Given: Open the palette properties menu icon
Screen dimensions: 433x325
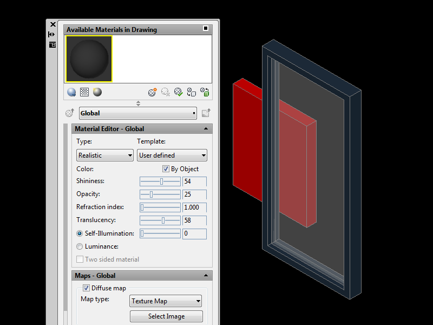Looking at the screenshot, I should coord(52,44).
